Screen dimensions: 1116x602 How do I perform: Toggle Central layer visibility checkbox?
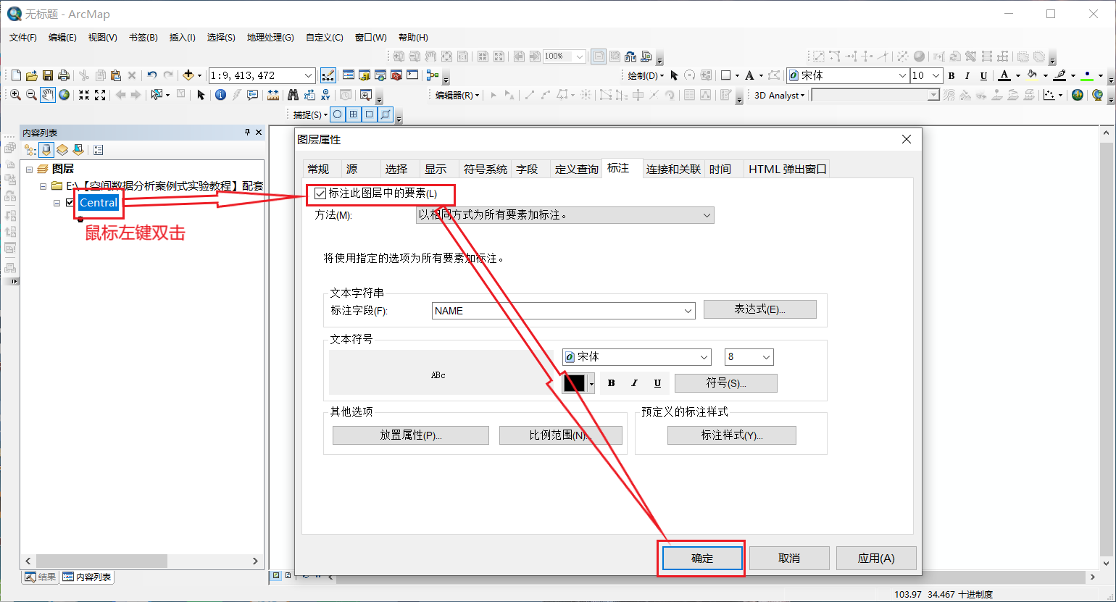(x=70, y=203)
